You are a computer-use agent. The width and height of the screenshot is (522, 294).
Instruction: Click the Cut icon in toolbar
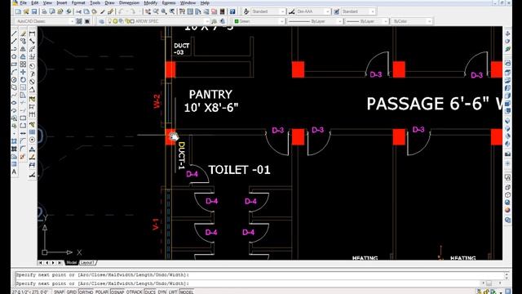pos(78,11)
